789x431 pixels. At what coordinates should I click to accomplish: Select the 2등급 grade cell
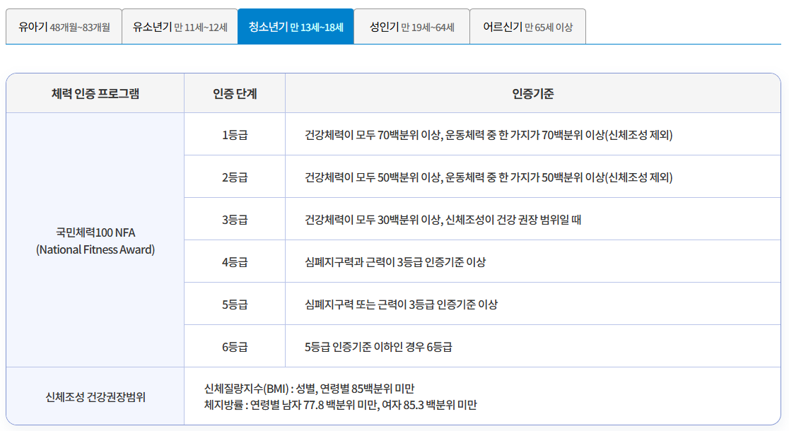click(x=234, y=176)
